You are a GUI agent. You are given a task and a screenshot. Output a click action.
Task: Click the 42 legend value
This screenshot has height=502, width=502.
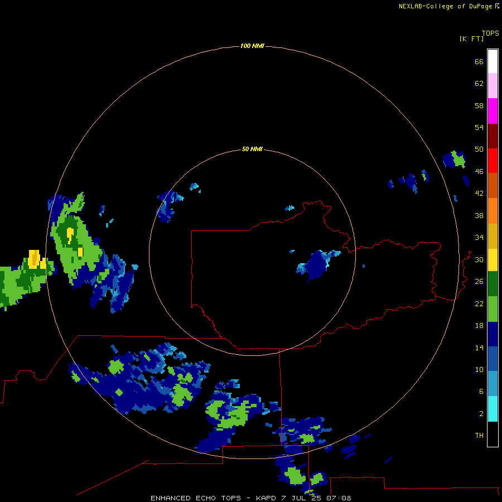[x=479, y=194]
